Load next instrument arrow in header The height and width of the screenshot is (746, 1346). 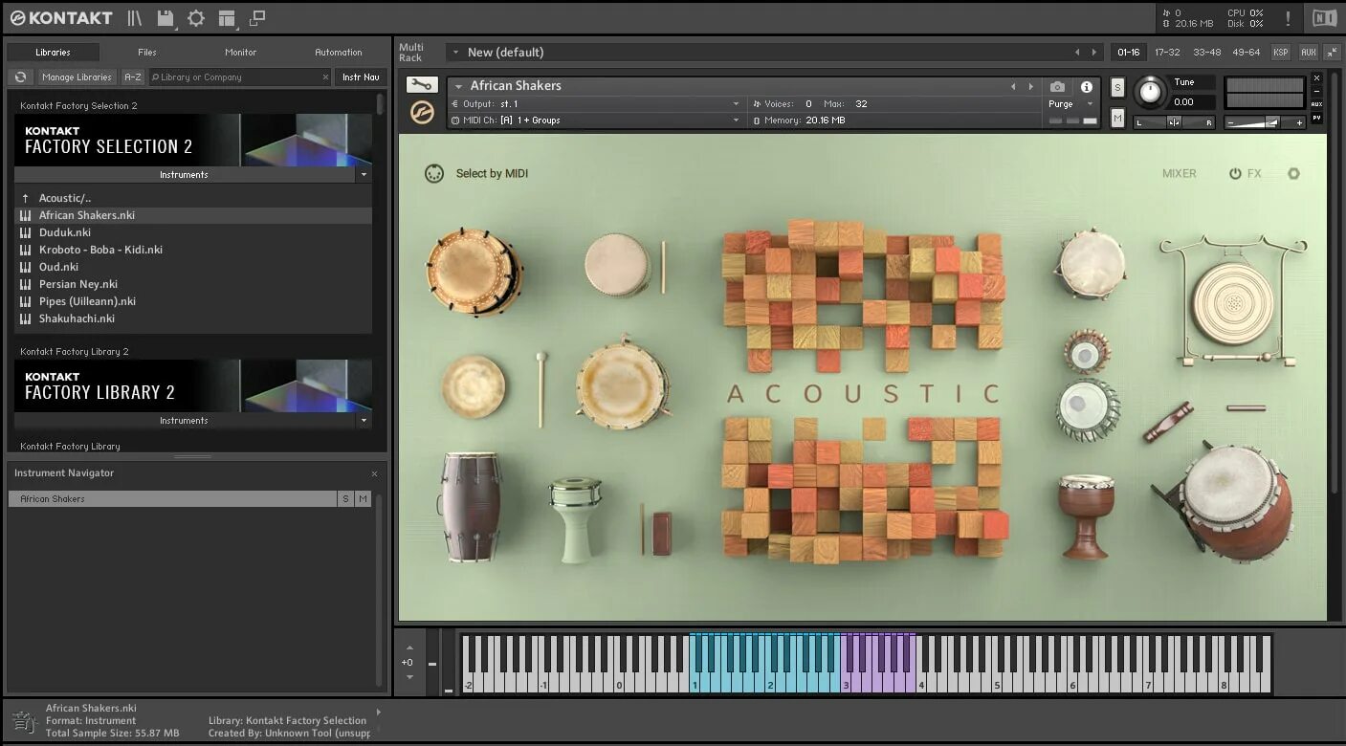click(x=1030, y=86)
